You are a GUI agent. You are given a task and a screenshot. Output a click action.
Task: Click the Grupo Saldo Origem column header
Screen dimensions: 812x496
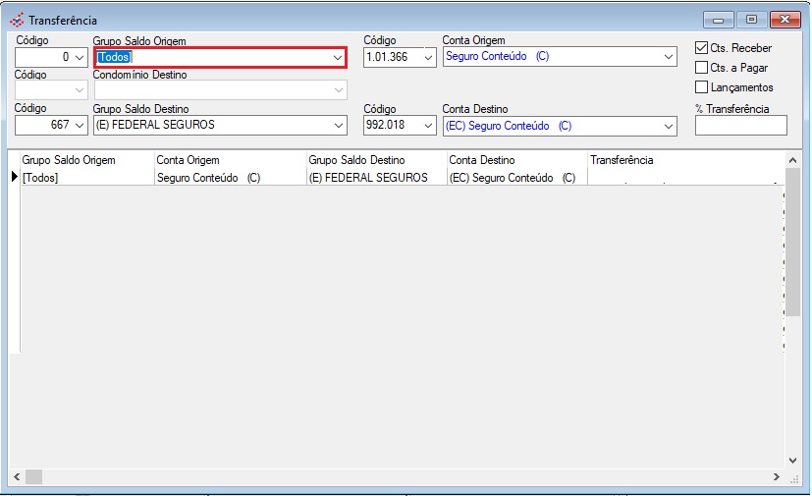pos(69,160)
